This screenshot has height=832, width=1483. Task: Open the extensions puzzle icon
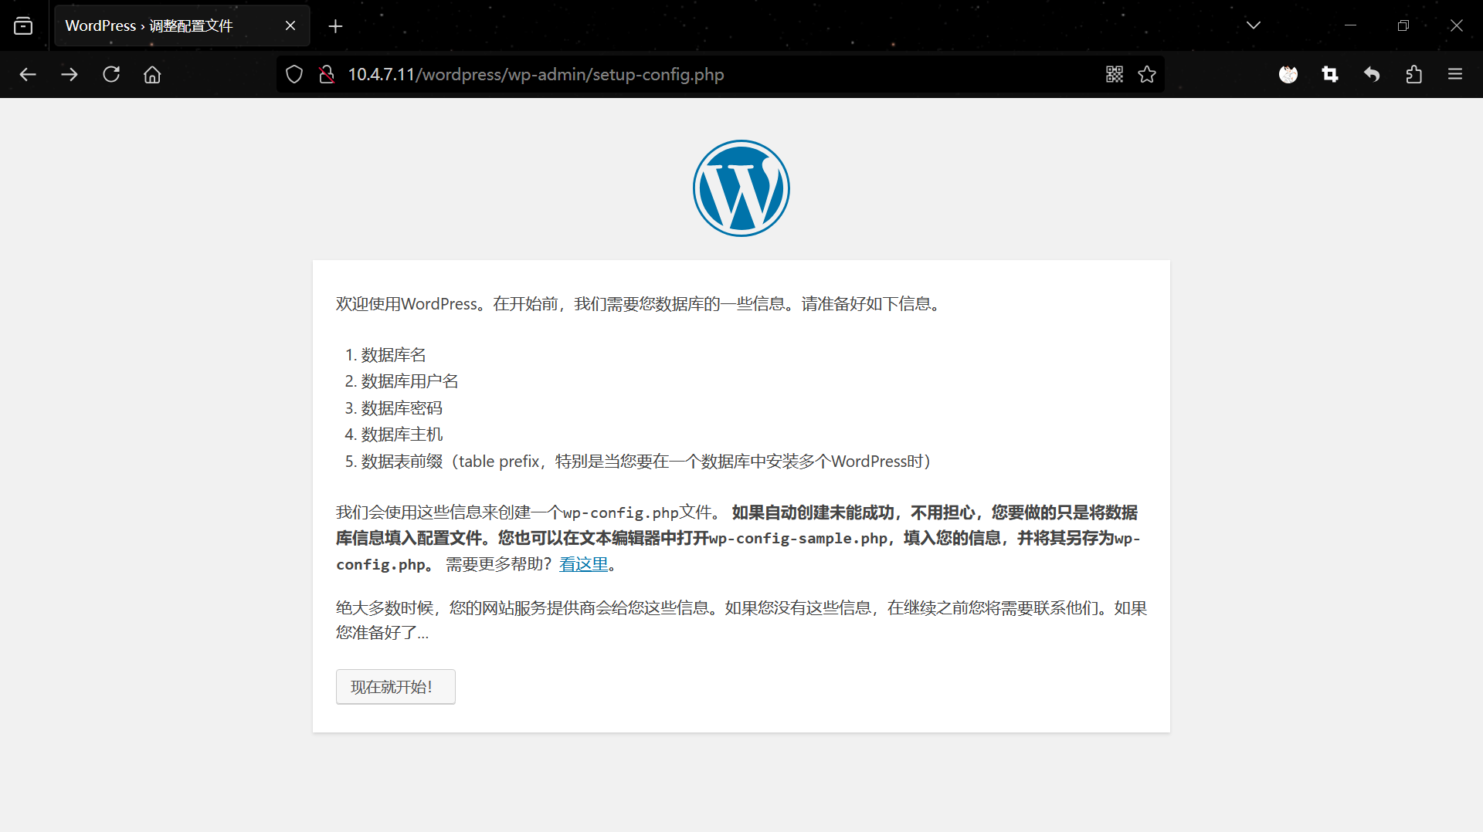click(x=1413, y=74)
